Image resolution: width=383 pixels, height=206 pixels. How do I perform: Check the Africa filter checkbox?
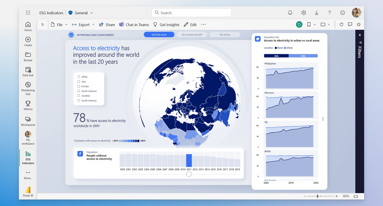(x=79, y=77)
